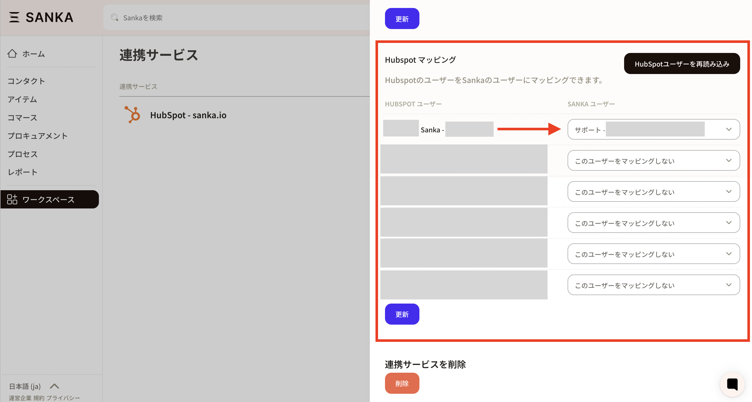
Task: Open HubSpot - sanka.io integration entry
Action: click(188, 115)
